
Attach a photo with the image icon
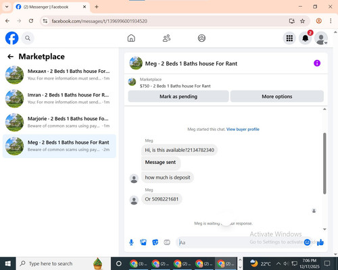tap(143, 242)
